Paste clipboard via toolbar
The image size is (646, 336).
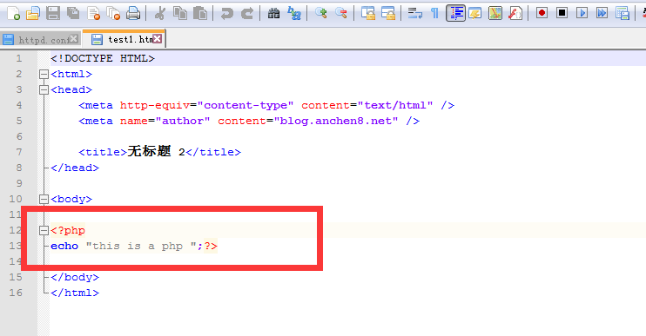pos(200,14)
